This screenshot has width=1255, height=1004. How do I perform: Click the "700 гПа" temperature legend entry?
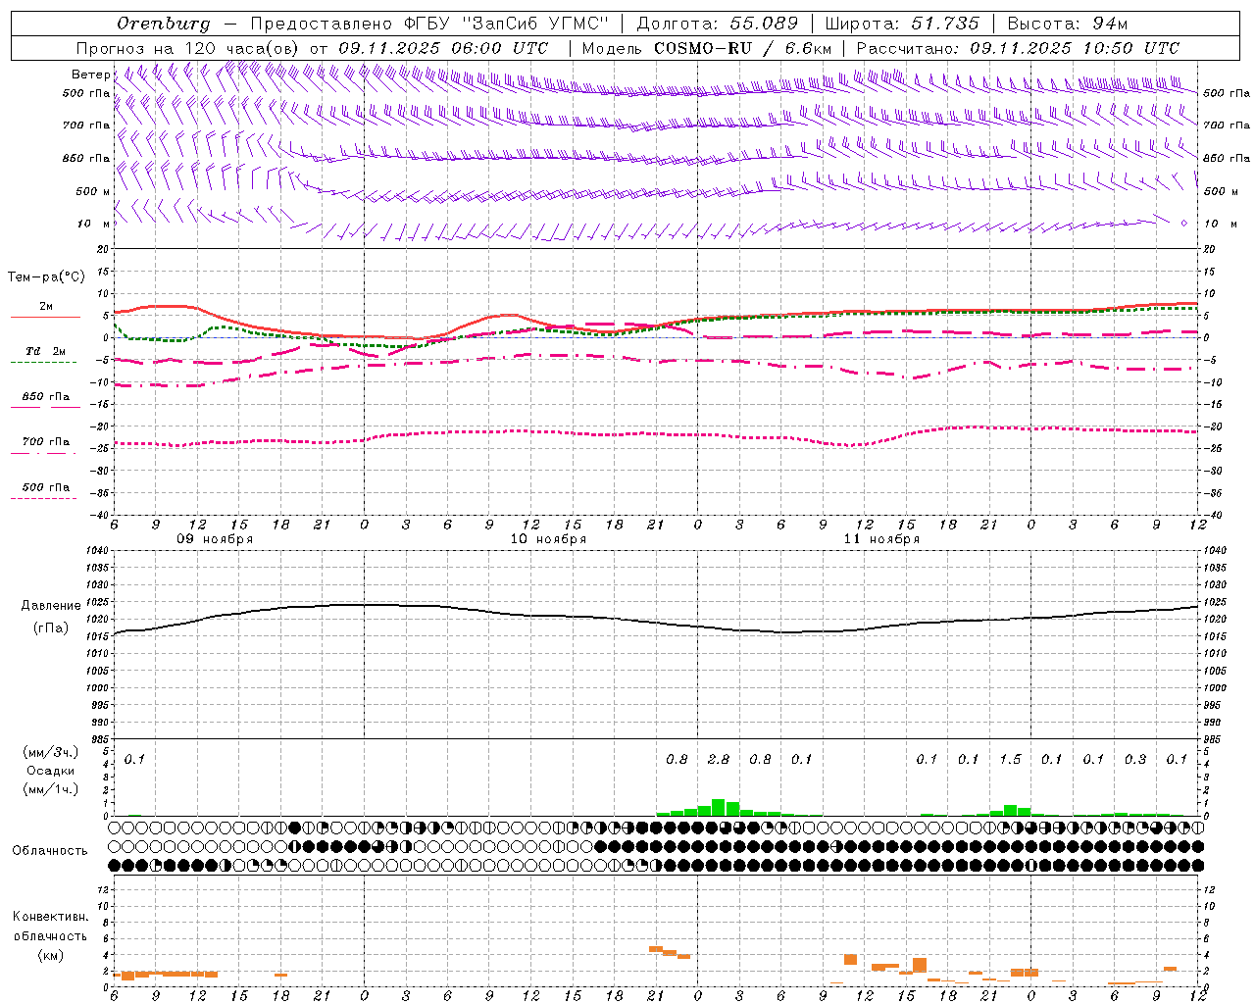pos(45,445)
